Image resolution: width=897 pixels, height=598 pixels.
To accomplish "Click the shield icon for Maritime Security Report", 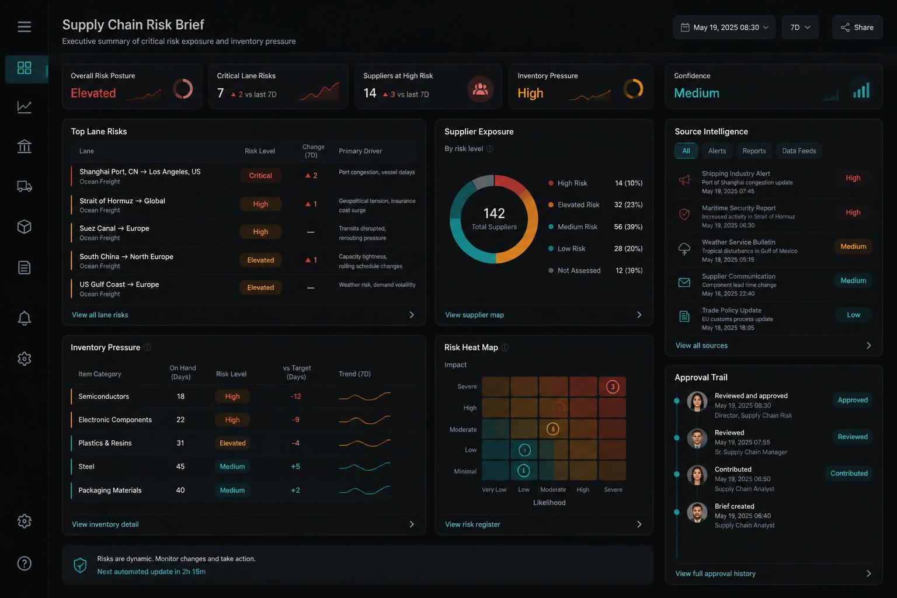I will (x=684, y=214).
